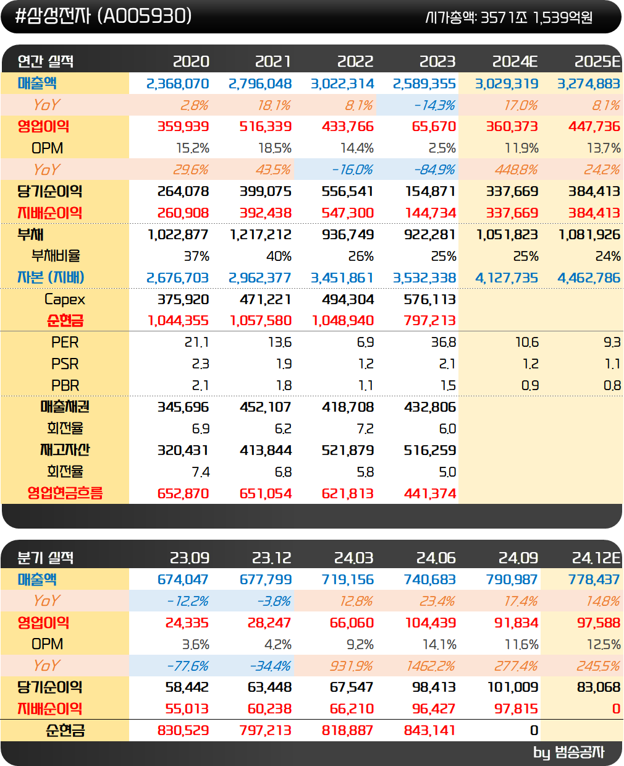Click the '자본 (지배)' row label
The height and width of the screenshot is (766, 624).
pos(51,278)
